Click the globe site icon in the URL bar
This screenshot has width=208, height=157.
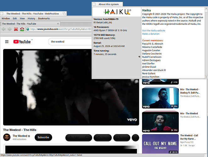28,29
